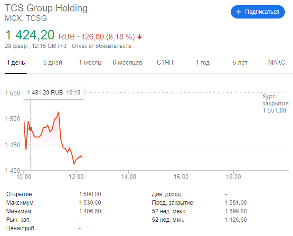293x236 pixels.
Task: Click the plus icon in the Подписаться button
Action: (238, 12)
